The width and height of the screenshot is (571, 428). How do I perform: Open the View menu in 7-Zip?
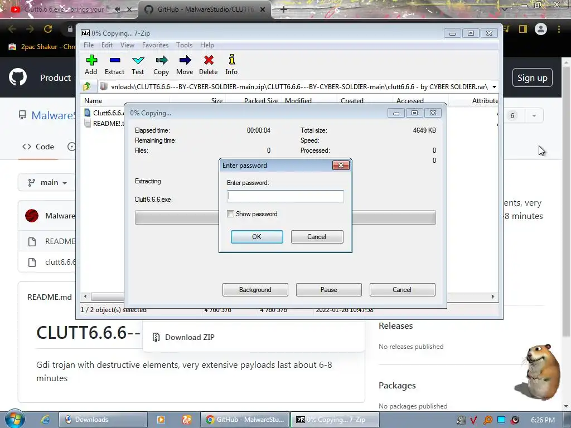127,45
